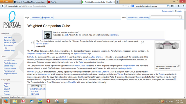
Task: Bookmark this page with the star icon
Action: pyautogui.click(x=123, y=6)
